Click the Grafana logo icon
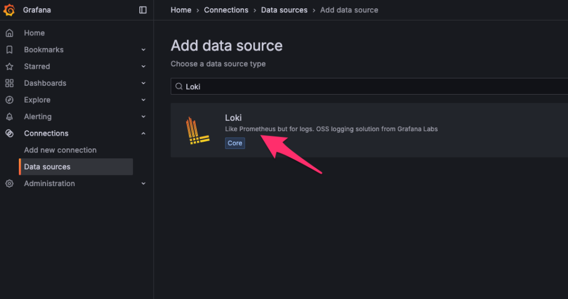The width and height of the screenshot is (568, 299). (9, 10)
